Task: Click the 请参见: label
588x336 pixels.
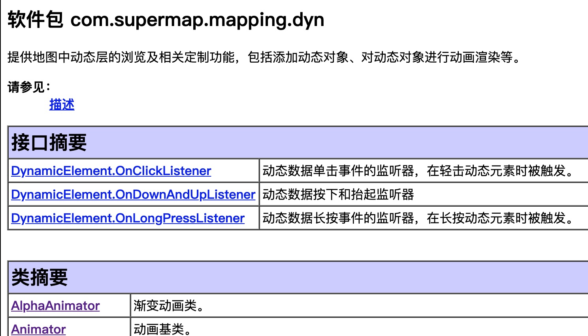Action: tap(29, 87)
